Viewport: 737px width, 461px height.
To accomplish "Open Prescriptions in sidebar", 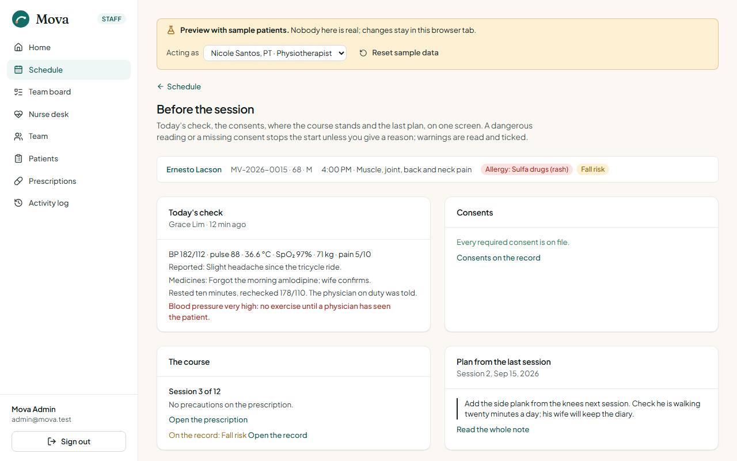I will coord(69,181).
